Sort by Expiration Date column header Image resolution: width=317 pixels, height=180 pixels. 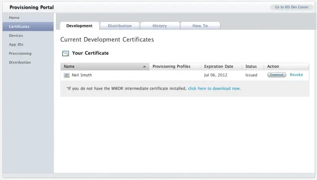[x=219, y=67]
